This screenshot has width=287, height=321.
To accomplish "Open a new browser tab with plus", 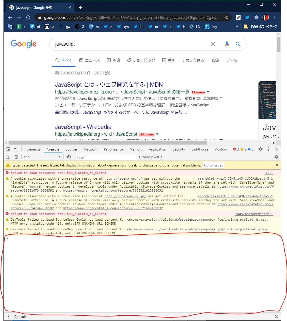I will tap(81, 8).
